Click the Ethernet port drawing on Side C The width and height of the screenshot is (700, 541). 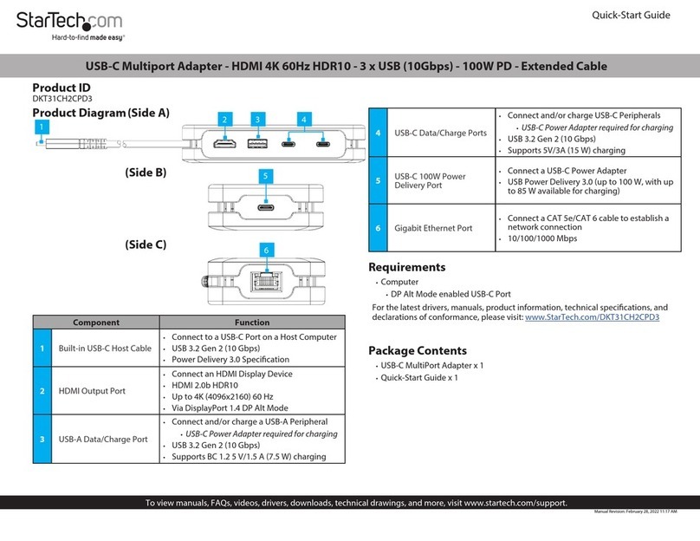pyautogui.click(x=267, y=281)
